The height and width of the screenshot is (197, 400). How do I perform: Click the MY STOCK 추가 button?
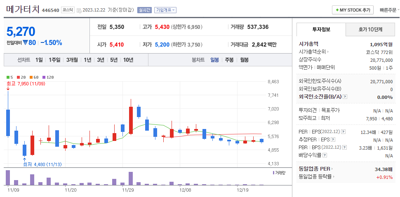(x=353, y=10)
